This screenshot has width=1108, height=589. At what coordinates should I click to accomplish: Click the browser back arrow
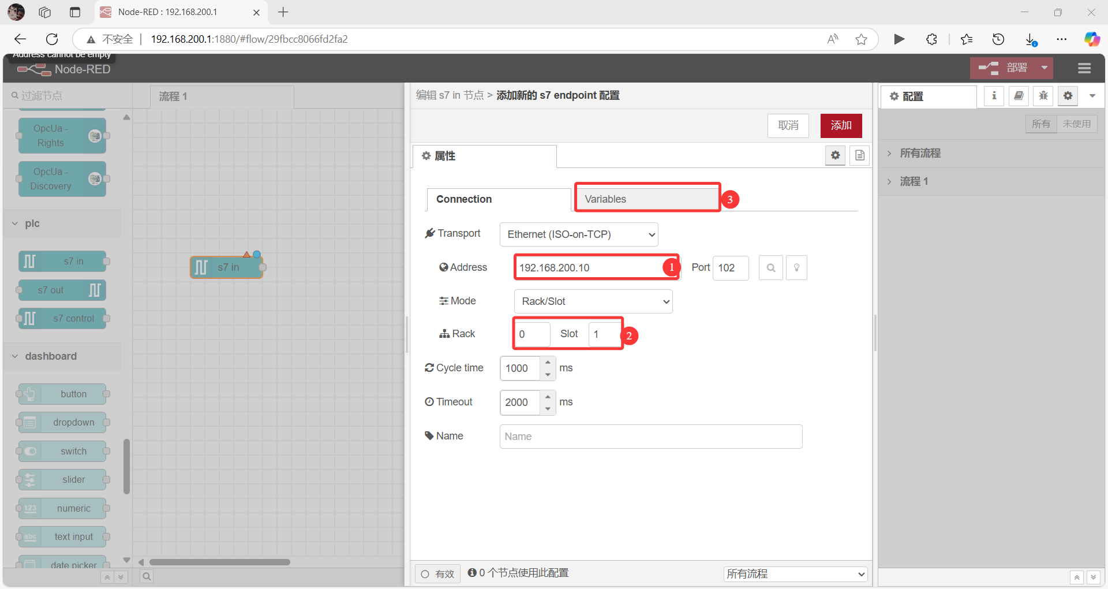pyautogui.click(x=20, y=39)
